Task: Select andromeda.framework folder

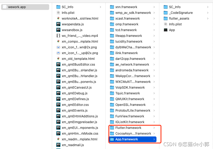Action: coord(132,70)
